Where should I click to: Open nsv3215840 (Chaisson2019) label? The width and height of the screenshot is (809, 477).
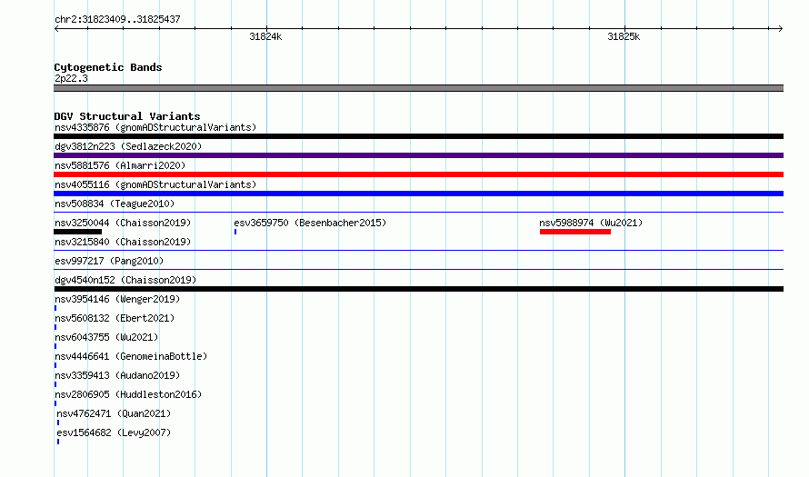[x=123, y=242]
